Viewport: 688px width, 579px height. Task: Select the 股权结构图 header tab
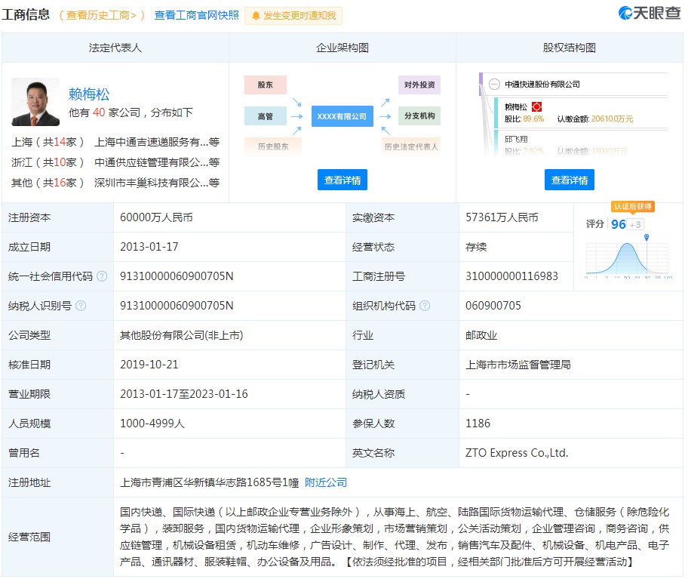[x=569, y=48]
